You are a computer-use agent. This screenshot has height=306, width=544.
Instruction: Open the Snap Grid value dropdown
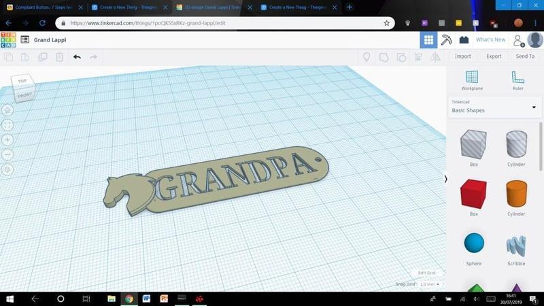tap(430, 284)
